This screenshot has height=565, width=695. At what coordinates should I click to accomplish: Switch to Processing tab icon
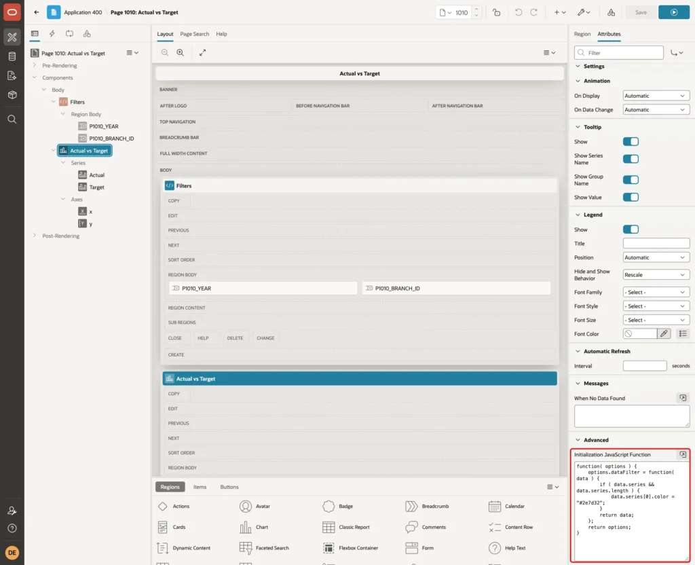(69, 34)
